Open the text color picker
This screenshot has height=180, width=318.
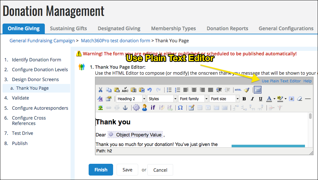[269, 99]
